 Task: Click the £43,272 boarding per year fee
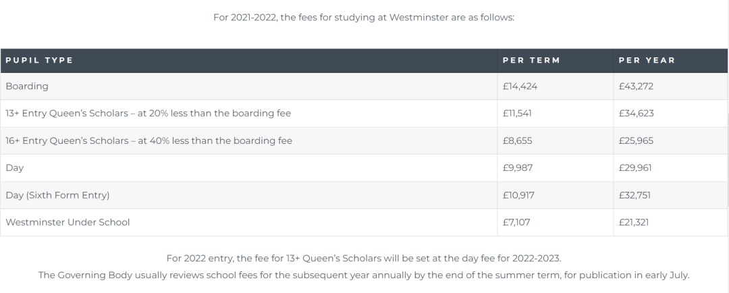coord(636,86)
